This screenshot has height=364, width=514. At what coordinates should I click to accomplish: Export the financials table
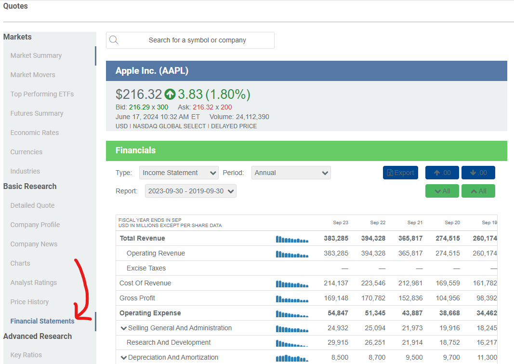tap(401, 173)
